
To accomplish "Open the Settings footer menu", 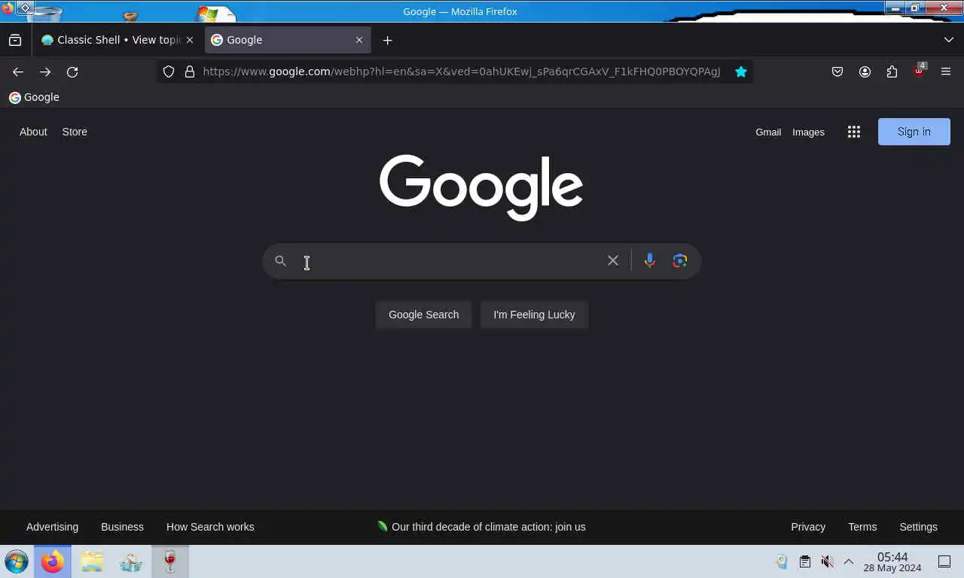I will (x=918, y=527).
